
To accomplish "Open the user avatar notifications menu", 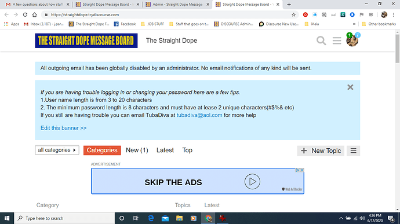I will 352,41.
